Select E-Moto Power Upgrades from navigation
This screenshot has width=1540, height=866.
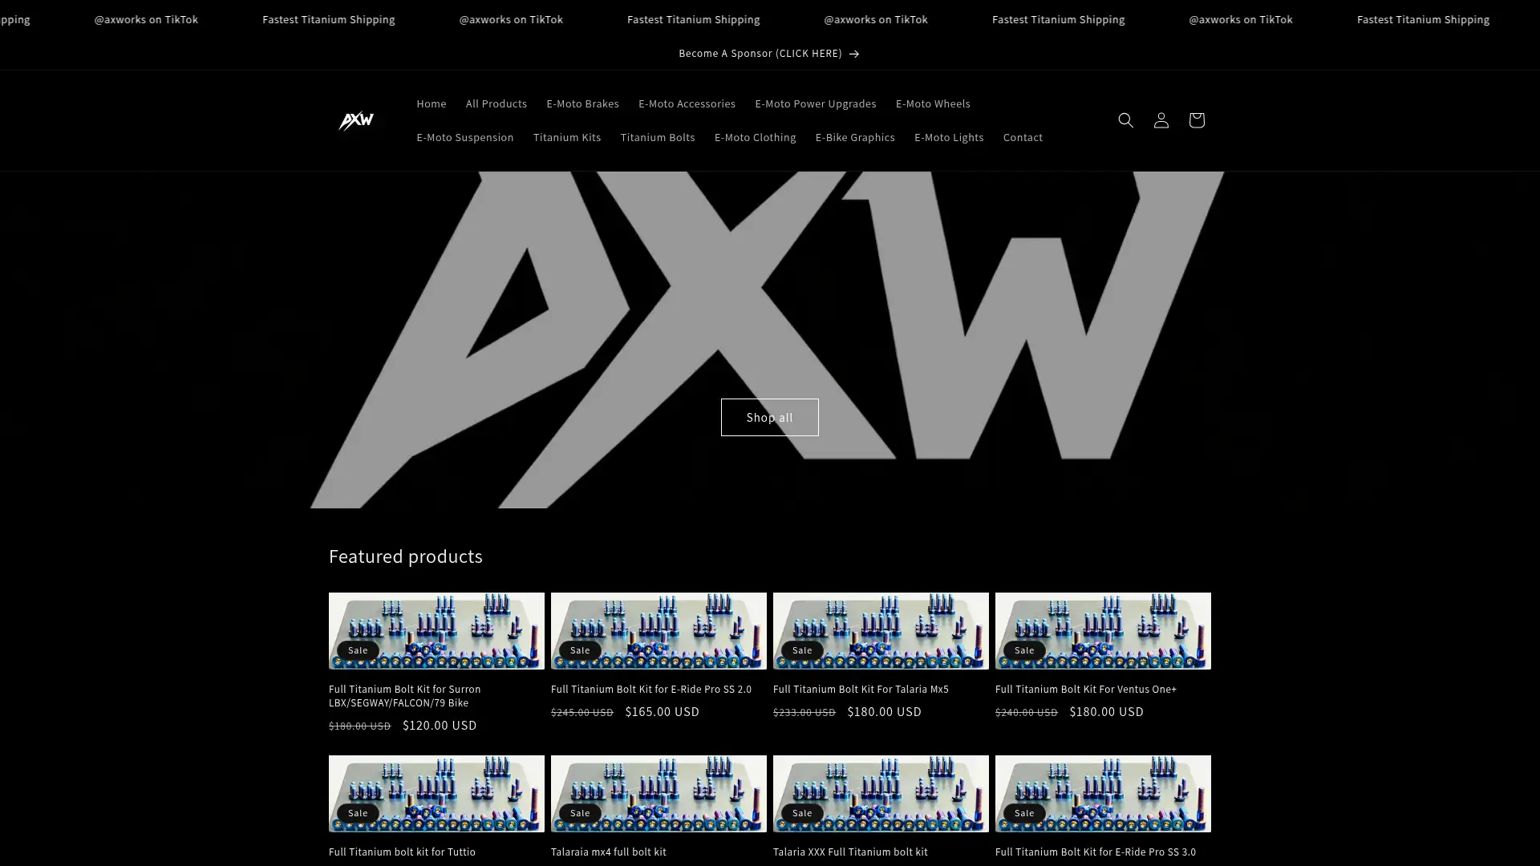pos(815,103)
